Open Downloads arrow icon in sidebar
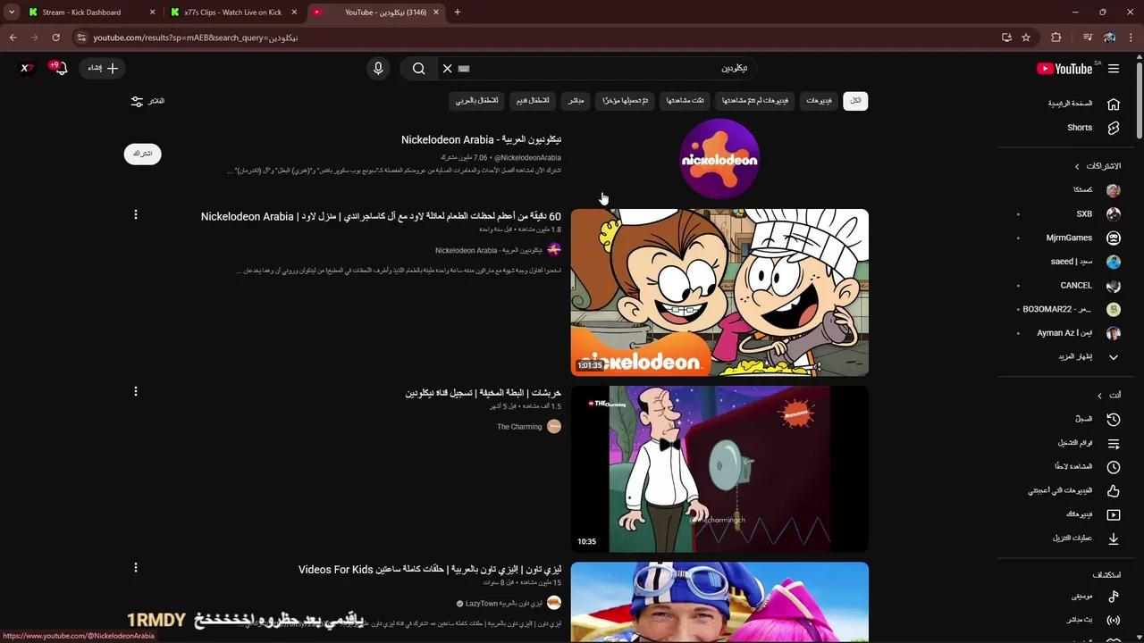The width and height of the screenshot is (1144, 643). click(x=1114, y=539)
